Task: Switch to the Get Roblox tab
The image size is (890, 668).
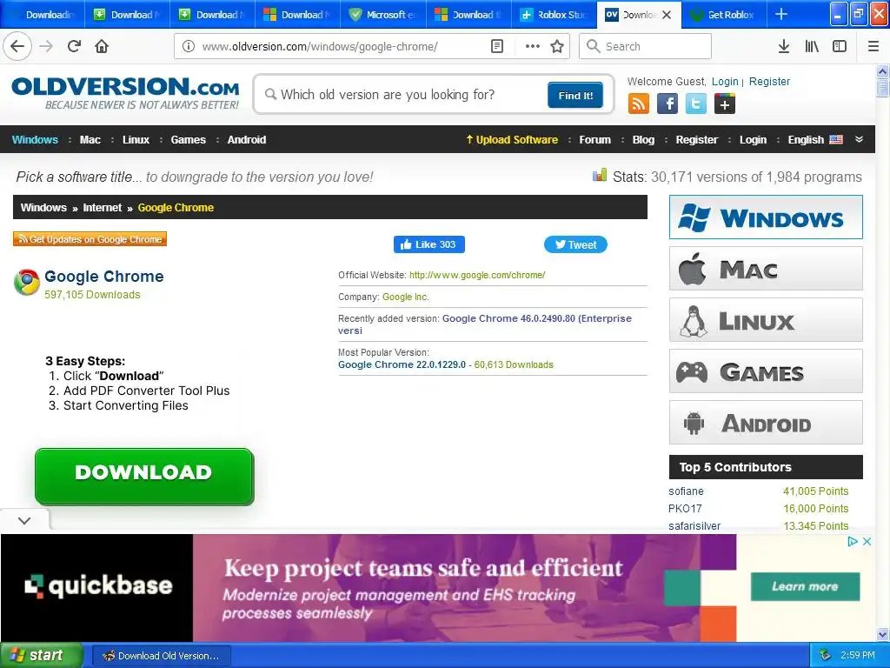Action: click(724, 15)
